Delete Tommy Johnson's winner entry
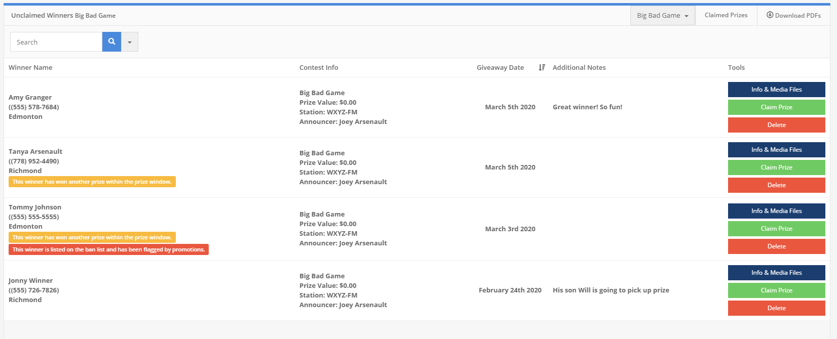This screenshot has height=339, width=837. coord(776,246)
